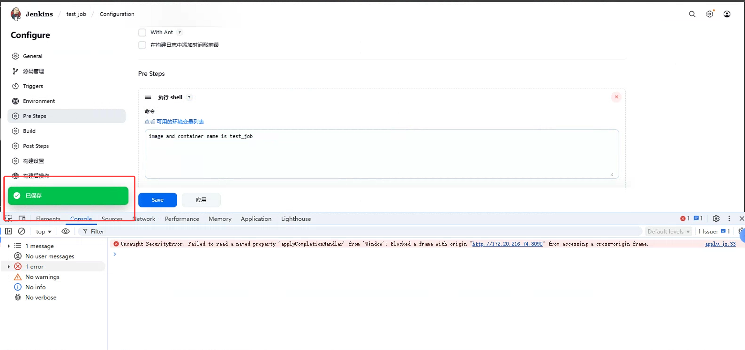Image resolution: width=745 pixels, height=350 pixels.
Task: Open the Default levels dropdown
Action: click(668, 232)
